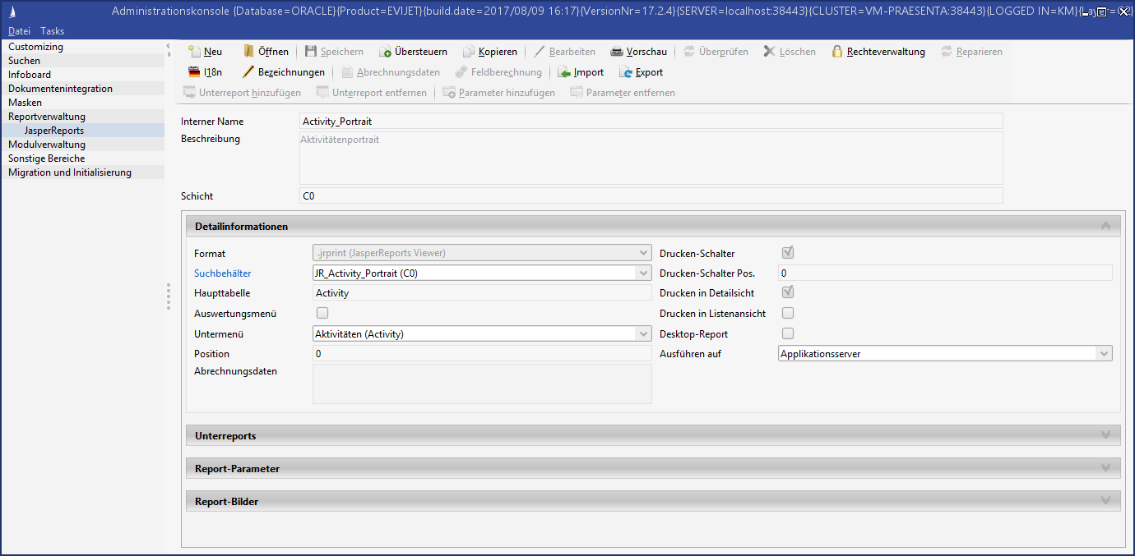Click the Übersteuern toolbar icon
This screenshot has height=556, width=1135.
point(385,52)
